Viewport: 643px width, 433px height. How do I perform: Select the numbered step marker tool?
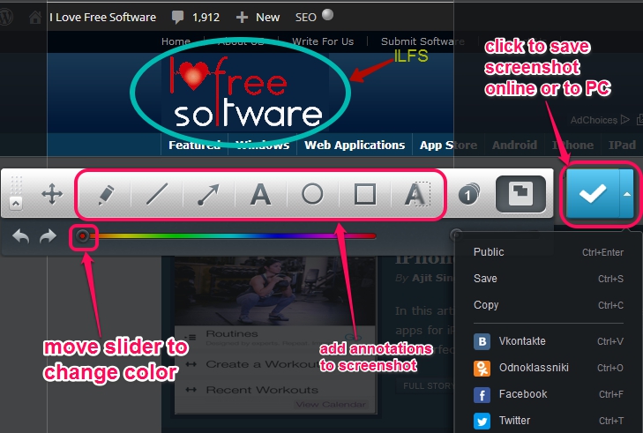point(468,194)
